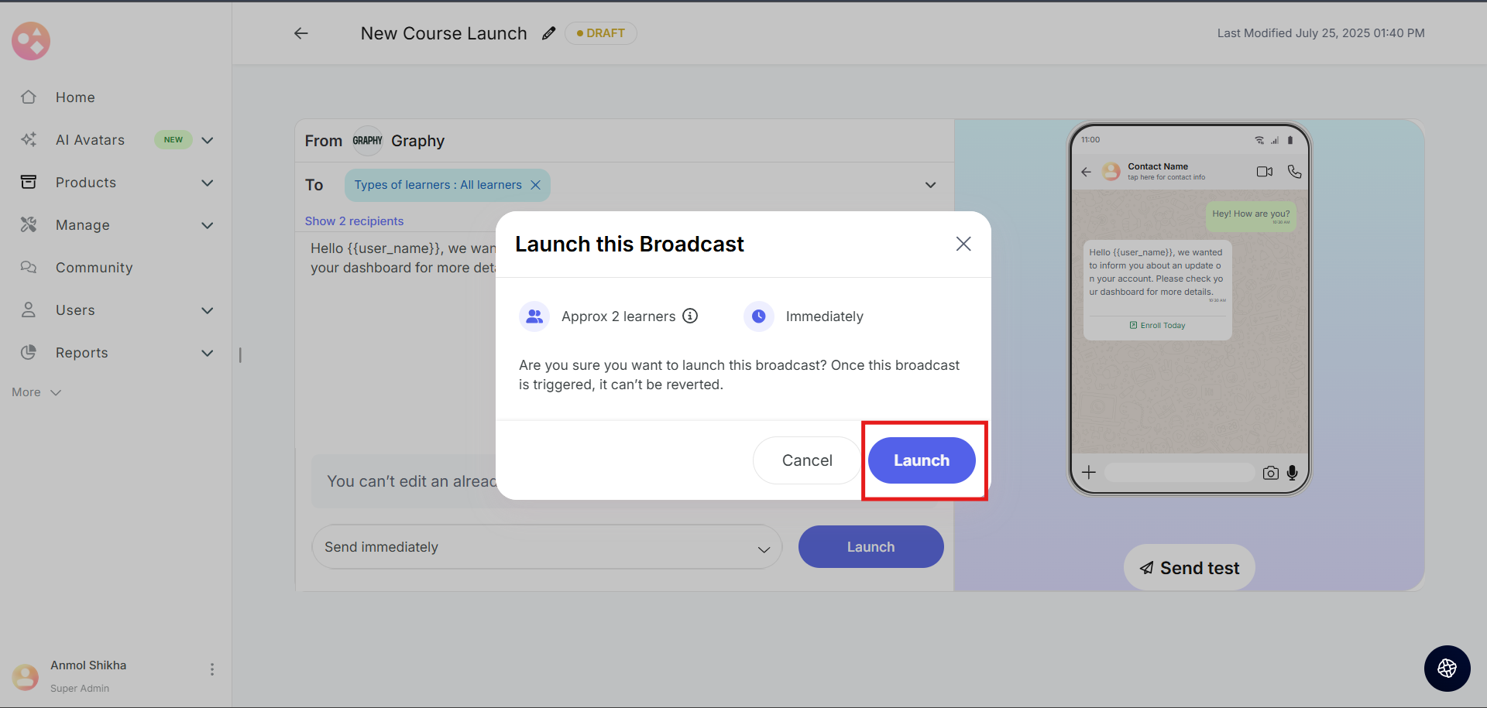
Task: Click the Send test button
Action: point(1189,568)
